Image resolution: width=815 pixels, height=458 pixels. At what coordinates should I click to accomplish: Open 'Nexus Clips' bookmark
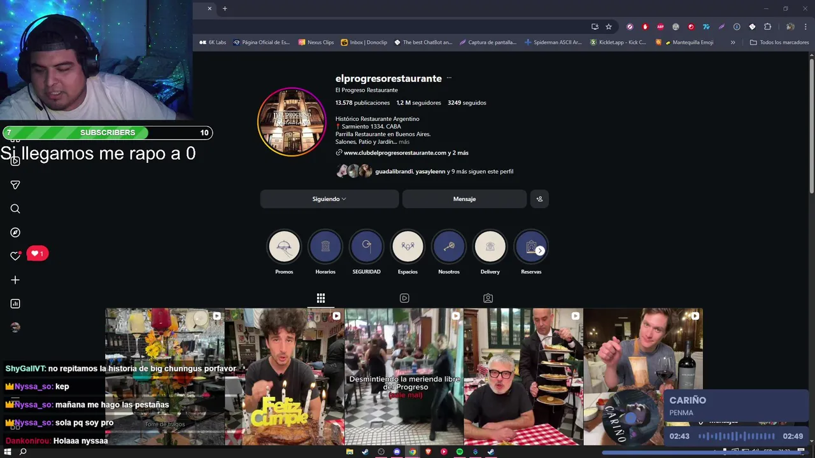(316, 43)
